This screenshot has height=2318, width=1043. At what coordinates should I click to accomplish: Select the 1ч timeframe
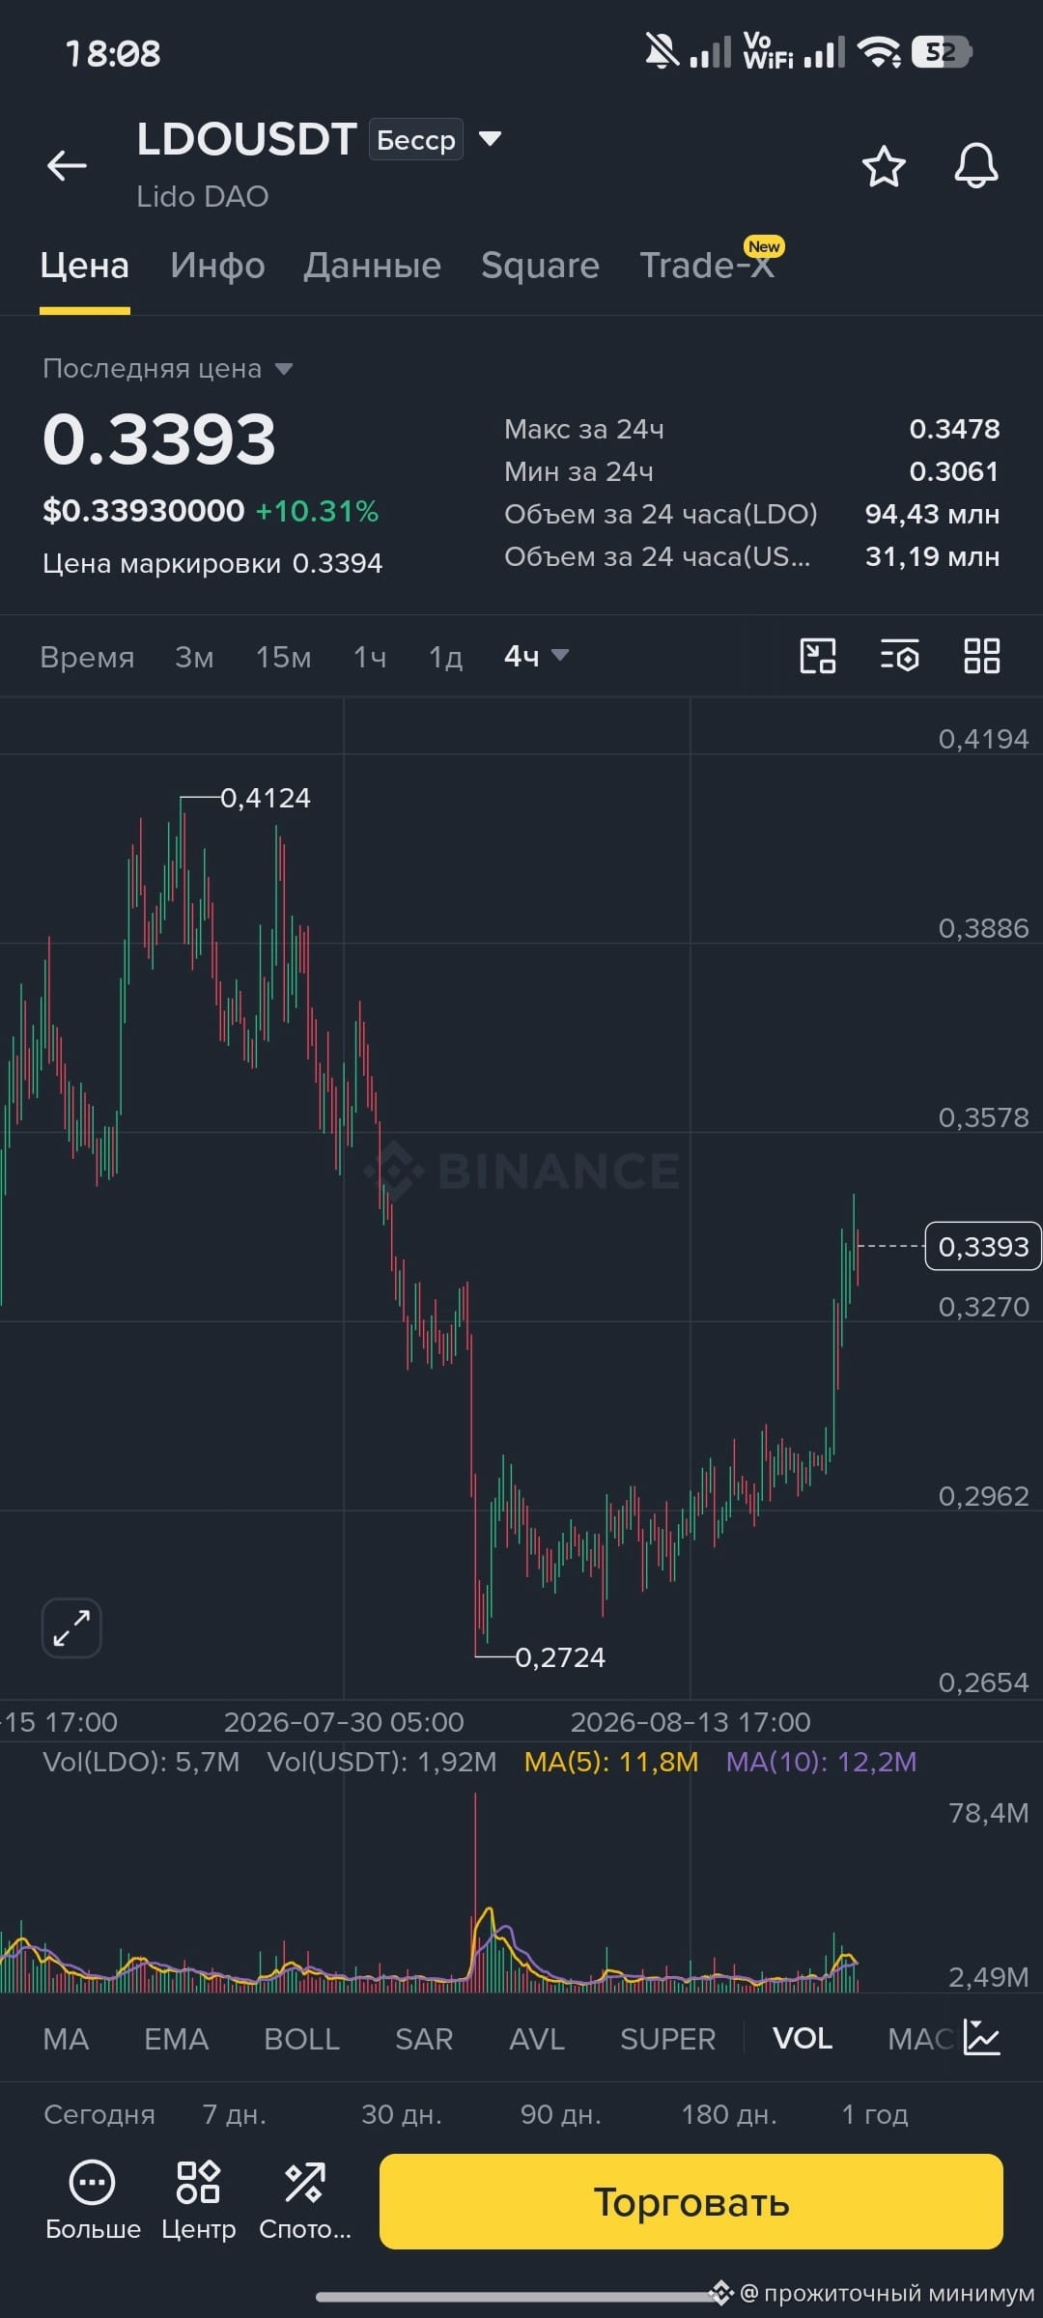(370, 657)
